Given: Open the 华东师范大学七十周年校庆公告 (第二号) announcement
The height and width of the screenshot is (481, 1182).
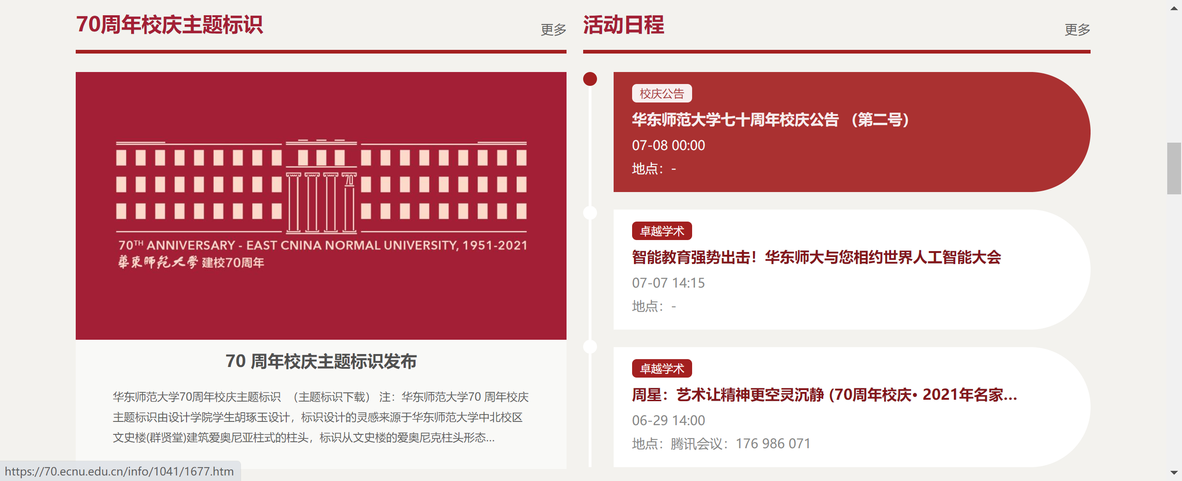Looking at the screenshot, I should (770, 120).
